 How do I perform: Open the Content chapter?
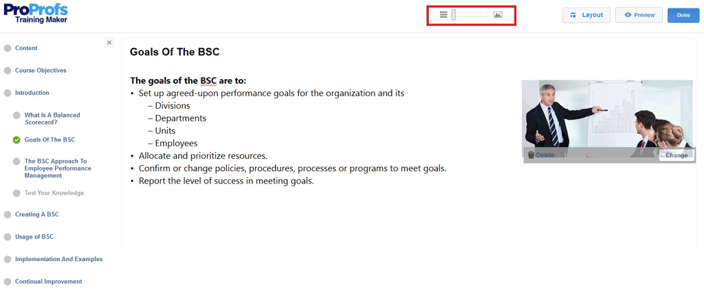26,48
